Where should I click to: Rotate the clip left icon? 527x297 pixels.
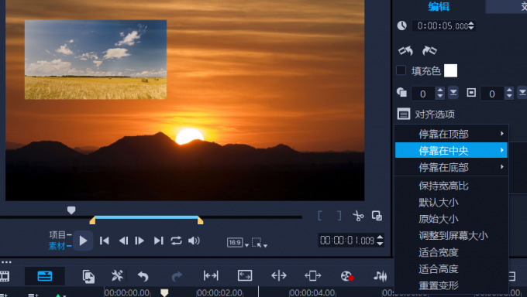point(405,51)
